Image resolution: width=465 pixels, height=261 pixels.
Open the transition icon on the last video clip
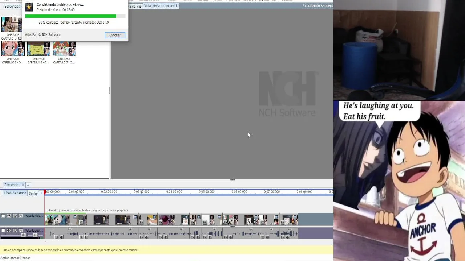click(x=295, y=217)
